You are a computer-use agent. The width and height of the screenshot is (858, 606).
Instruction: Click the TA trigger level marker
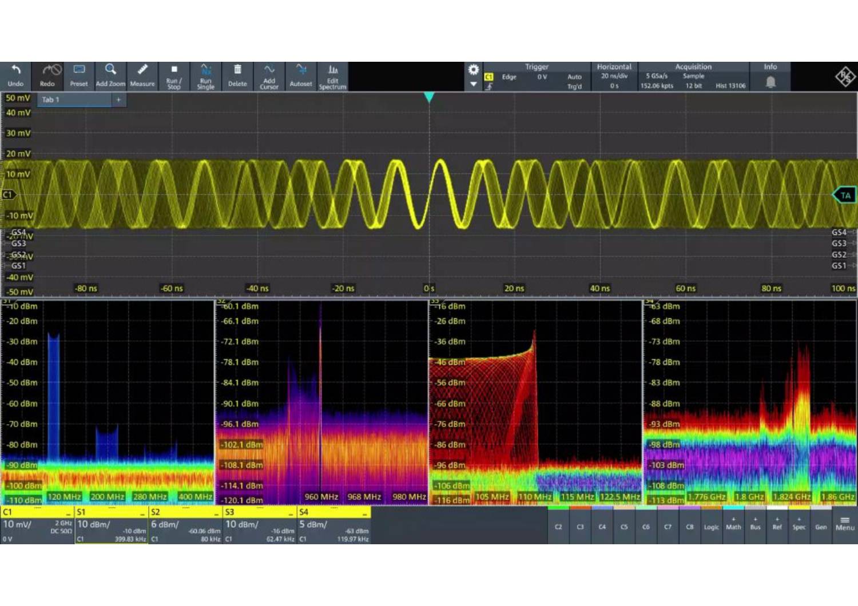(845, 196)
